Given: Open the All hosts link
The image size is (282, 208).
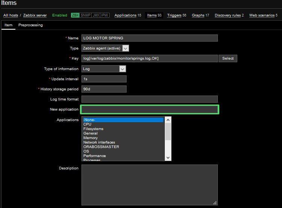Looking at the screenshot, I should tap(11, 15).
